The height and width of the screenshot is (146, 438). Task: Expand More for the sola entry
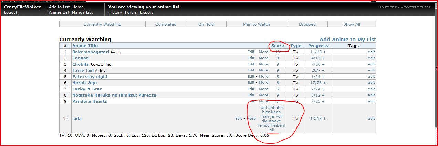tap(251, 119)
